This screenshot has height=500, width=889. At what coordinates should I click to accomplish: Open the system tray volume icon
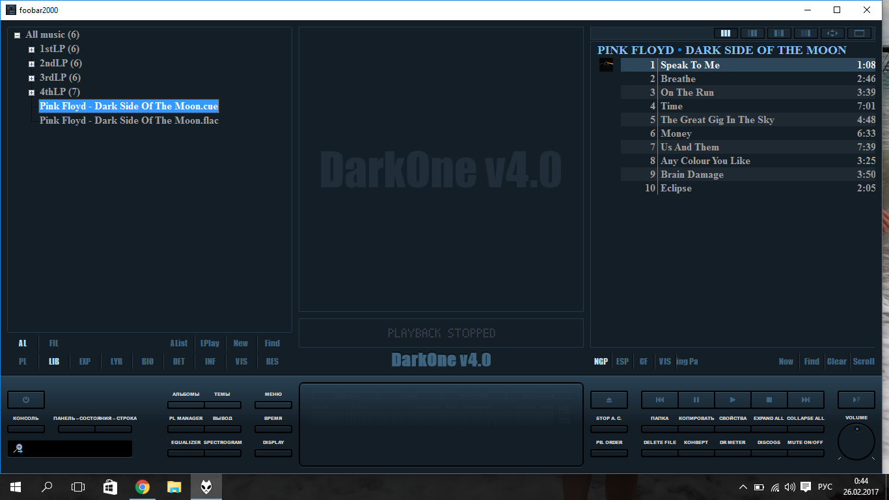click(x=790, y=487)
